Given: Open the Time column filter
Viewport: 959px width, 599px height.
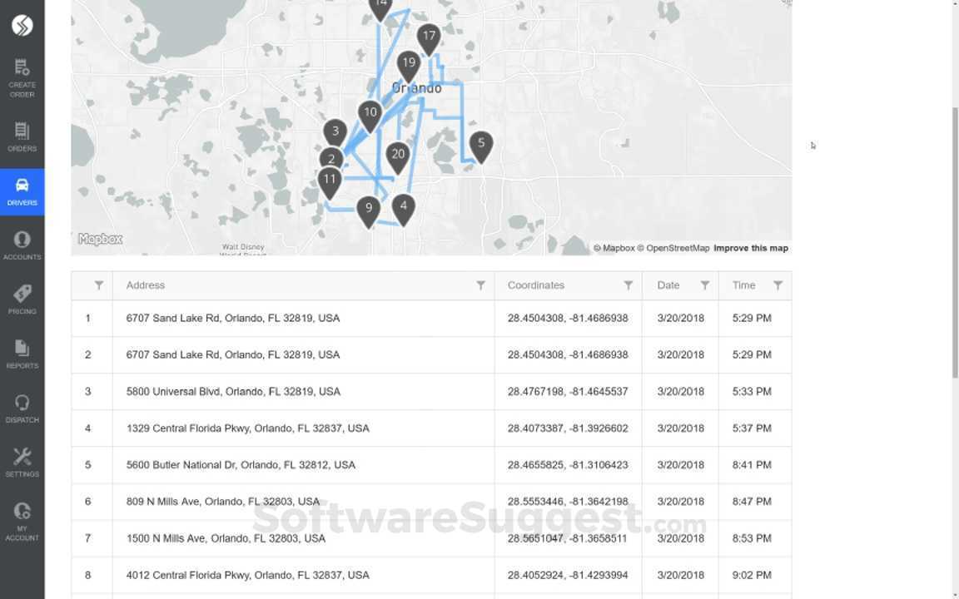Looking at the screenshot, I should tap(778, 285).
